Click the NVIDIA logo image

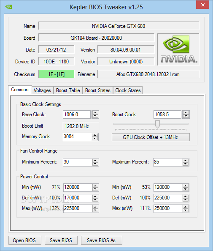point(178,49)
